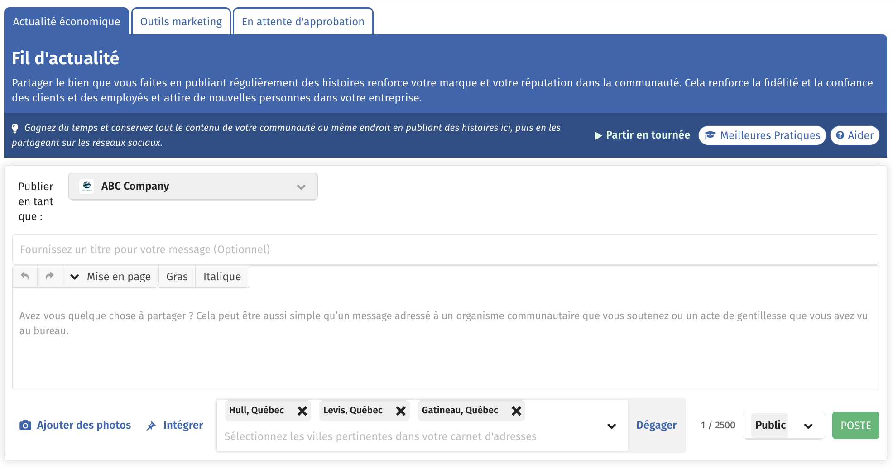Click the city search input placeholder

coord(380,436)
